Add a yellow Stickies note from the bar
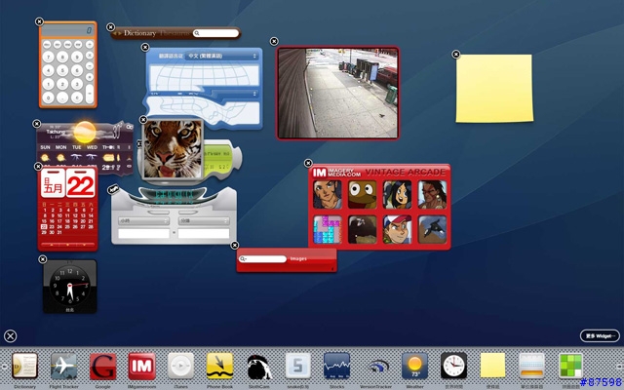This screenshot has width=624, height=390. 492,366
